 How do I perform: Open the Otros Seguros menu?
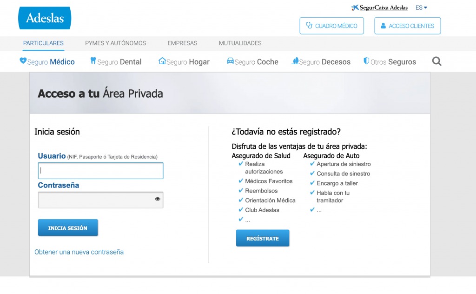click(390, 62)
